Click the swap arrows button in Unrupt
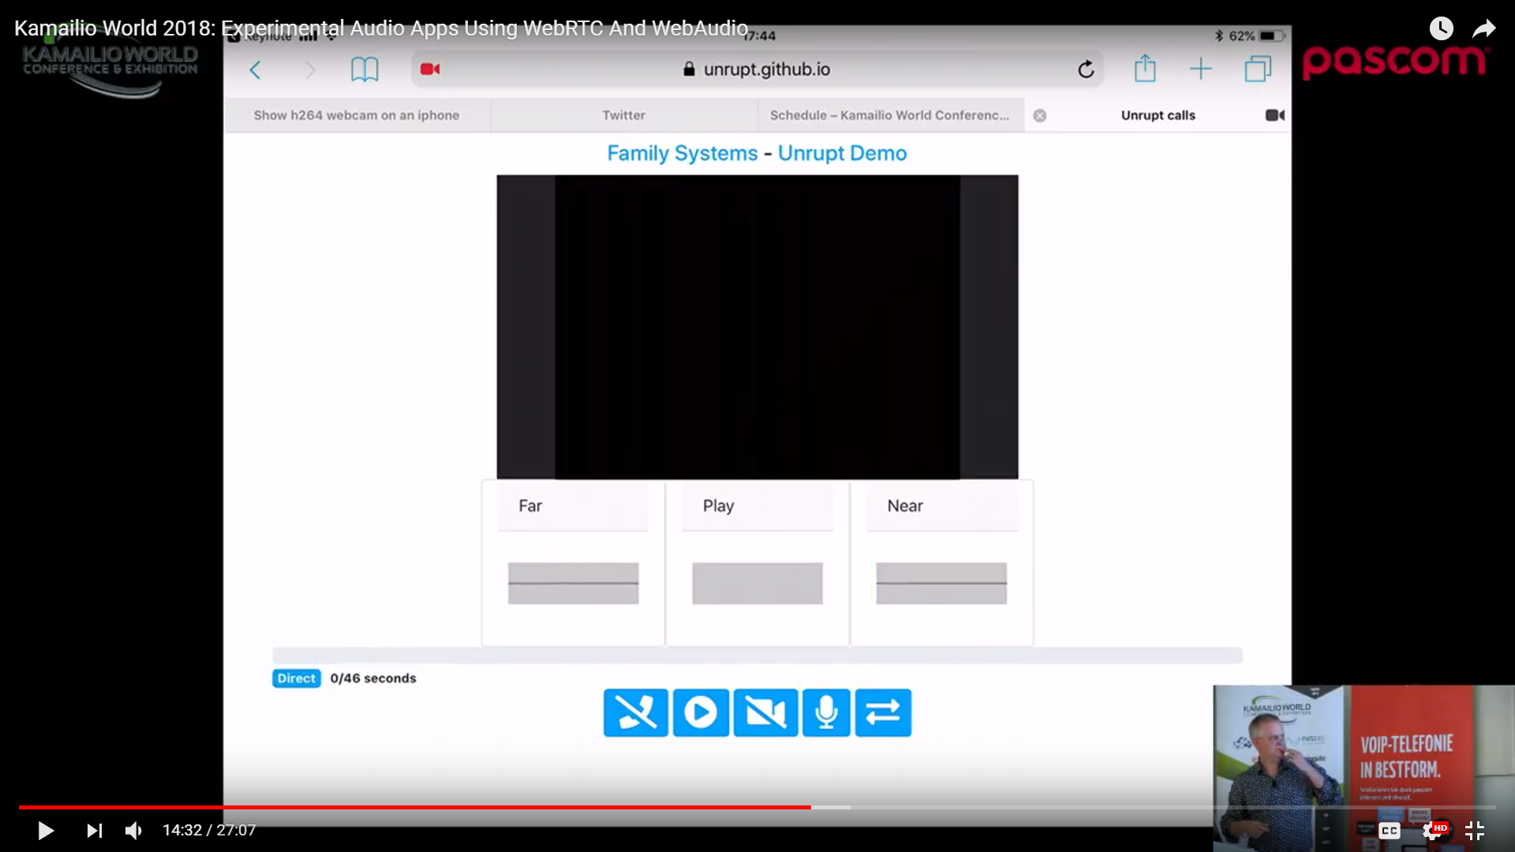The width and height of the screenshot is (1515, 852). (x=883, y=713)
